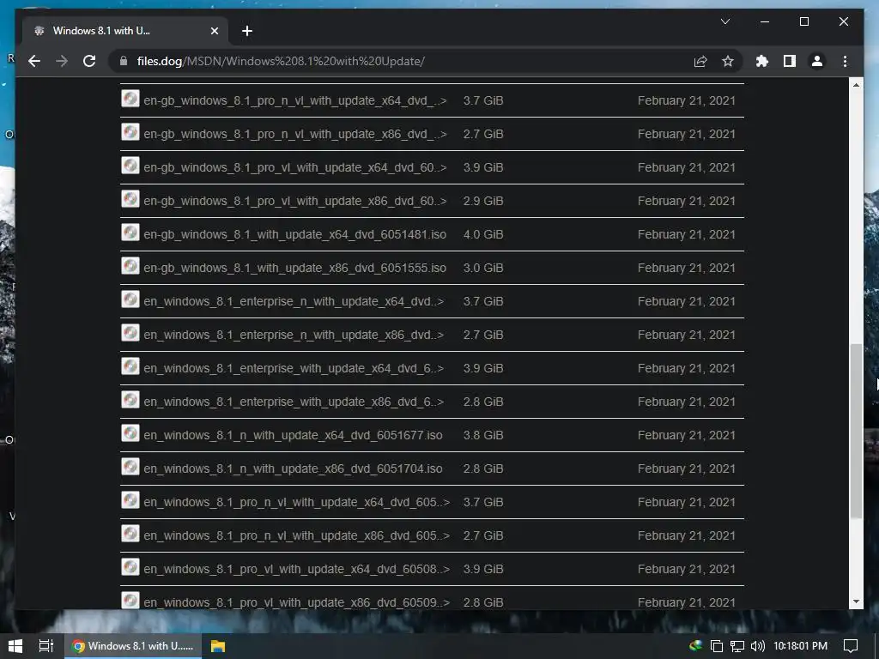Viewport: 879px width, 659px height.
Task: Click the taskbar clock 10:18:01 PM
Action: [x=801, y=646]
